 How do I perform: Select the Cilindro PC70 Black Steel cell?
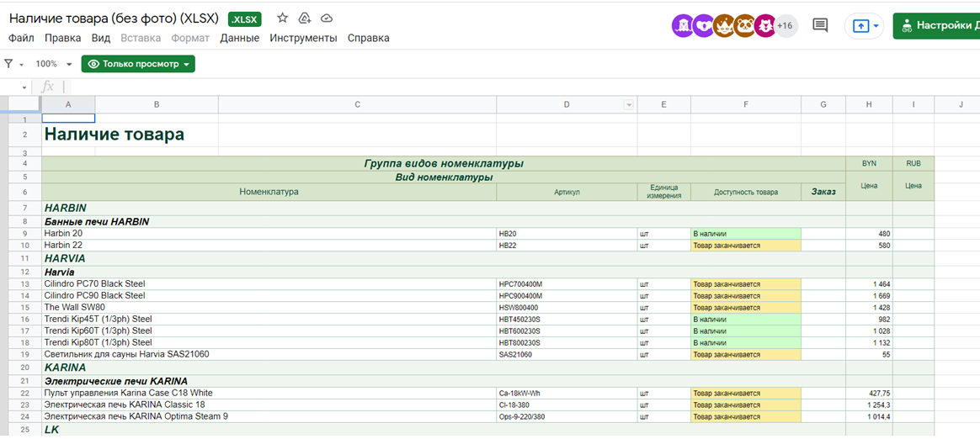pyautogui.click(x=269, y=283)
